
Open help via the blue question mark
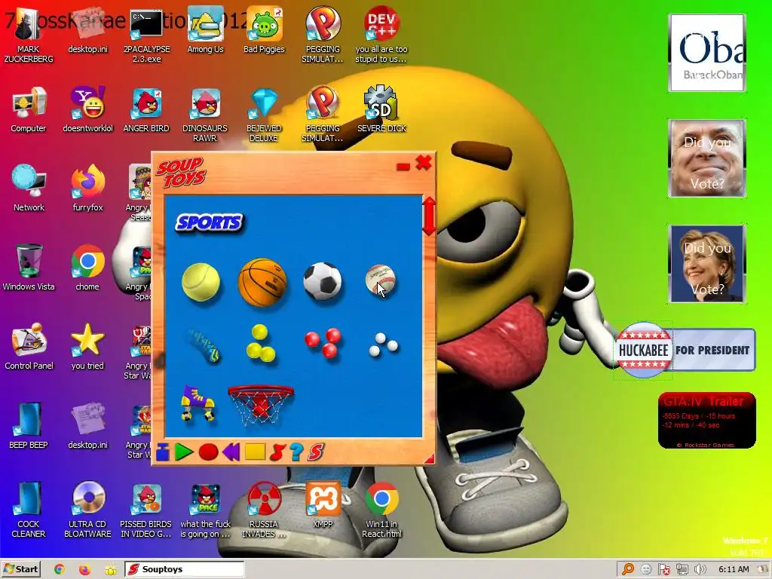point(296,452)
